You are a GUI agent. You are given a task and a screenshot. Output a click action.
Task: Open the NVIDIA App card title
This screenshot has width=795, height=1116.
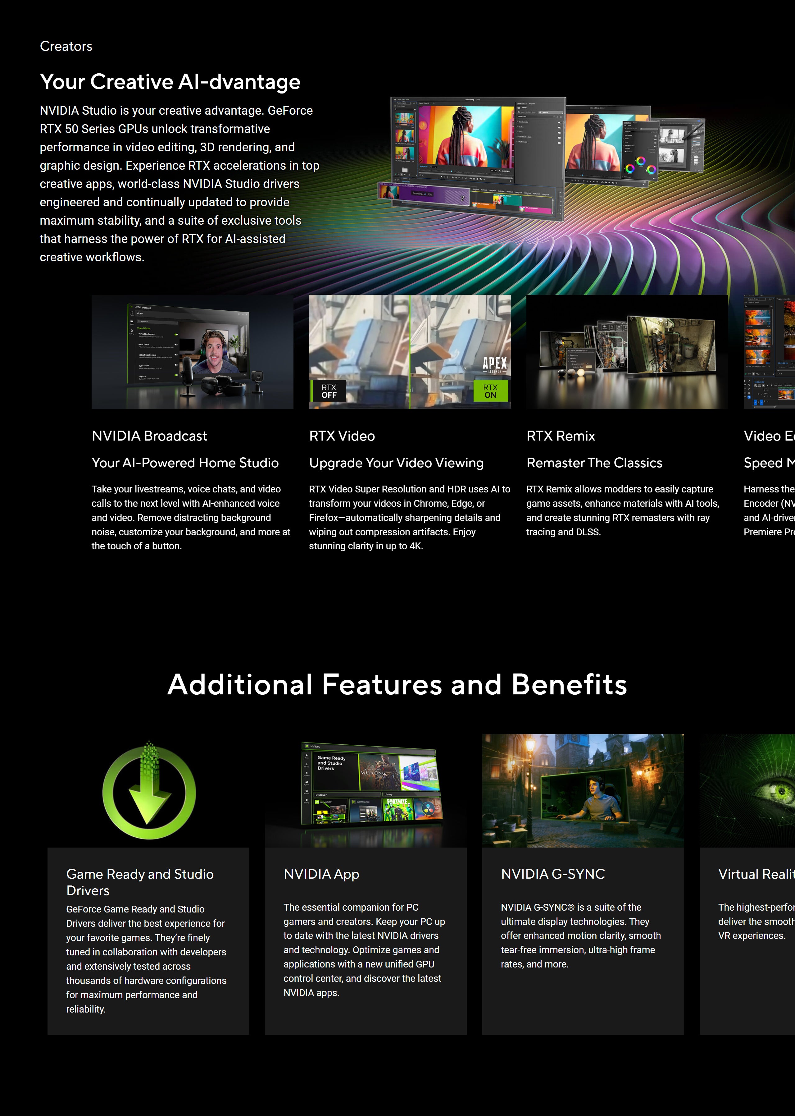[x=321, y=874]
